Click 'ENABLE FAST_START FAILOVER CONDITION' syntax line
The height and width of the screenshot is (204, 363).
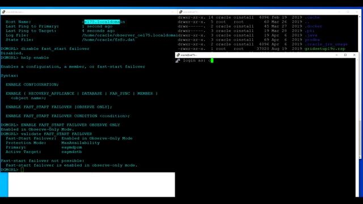tap(67, 116)
